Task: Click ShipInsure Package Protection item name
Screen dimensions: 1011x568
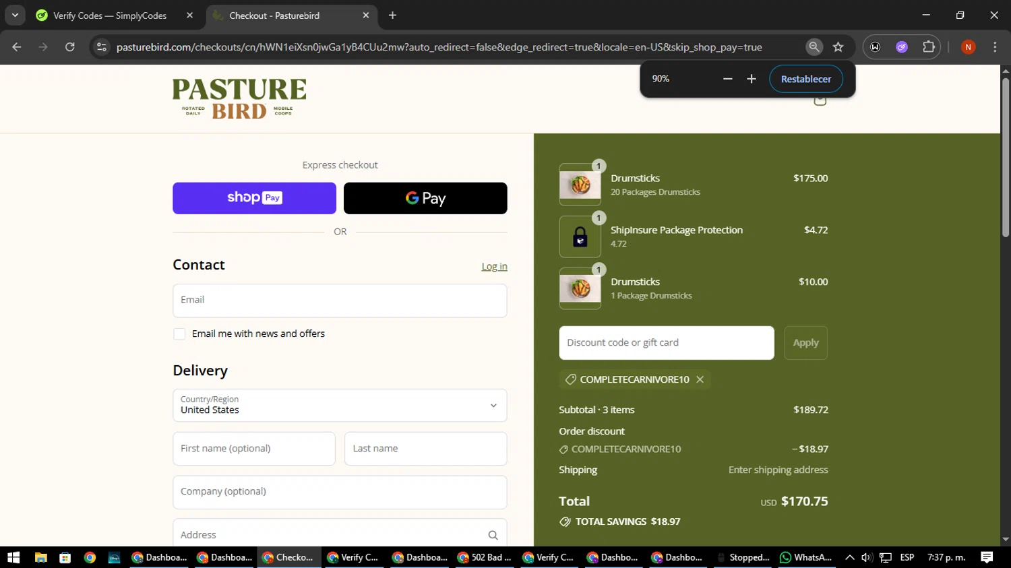Action: click(677, 230)
